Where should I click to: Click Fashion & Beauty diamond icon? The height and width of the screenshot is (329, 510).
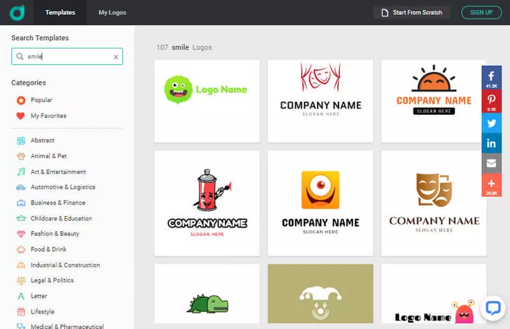21,234
